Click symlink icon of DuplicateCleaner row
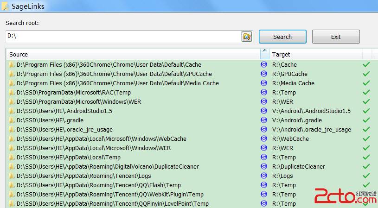 (x=264, y=166)
